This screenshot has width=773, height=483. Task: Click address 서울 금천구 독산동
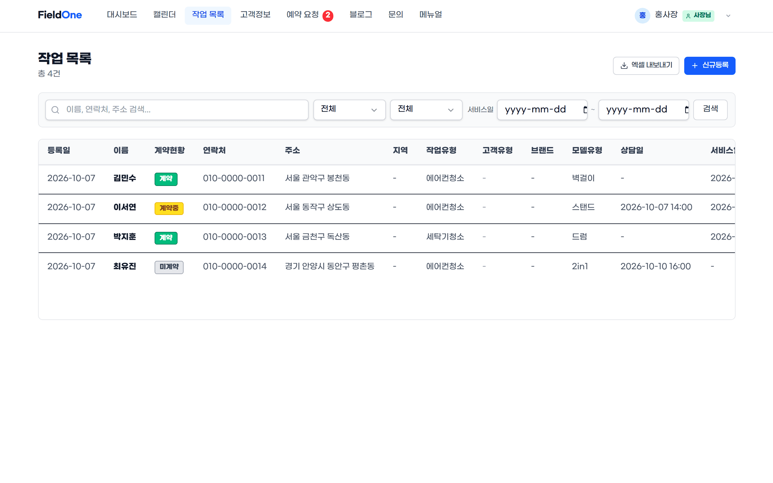pos(317,237)
